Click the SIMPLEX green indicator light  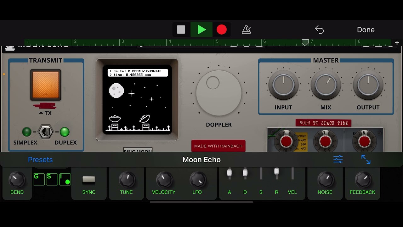click(x=27, y=132)
